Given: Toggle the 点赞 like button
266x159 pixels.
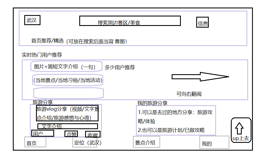Looking at the screenshot, I should coord(71,134).
